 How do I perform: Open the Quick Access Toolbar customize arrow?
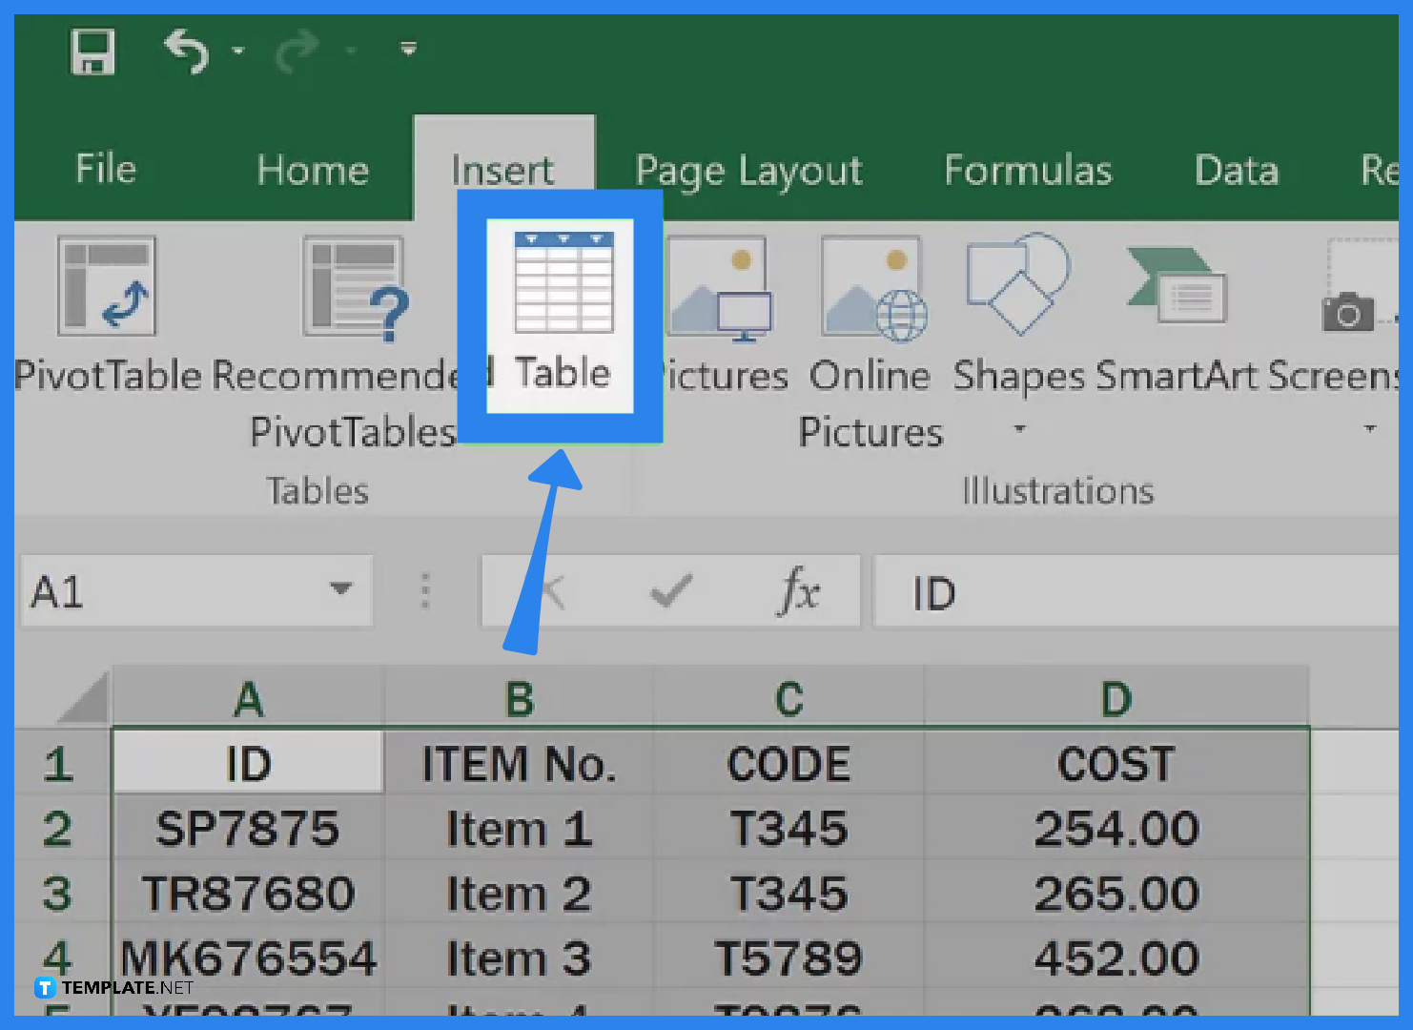408,49
